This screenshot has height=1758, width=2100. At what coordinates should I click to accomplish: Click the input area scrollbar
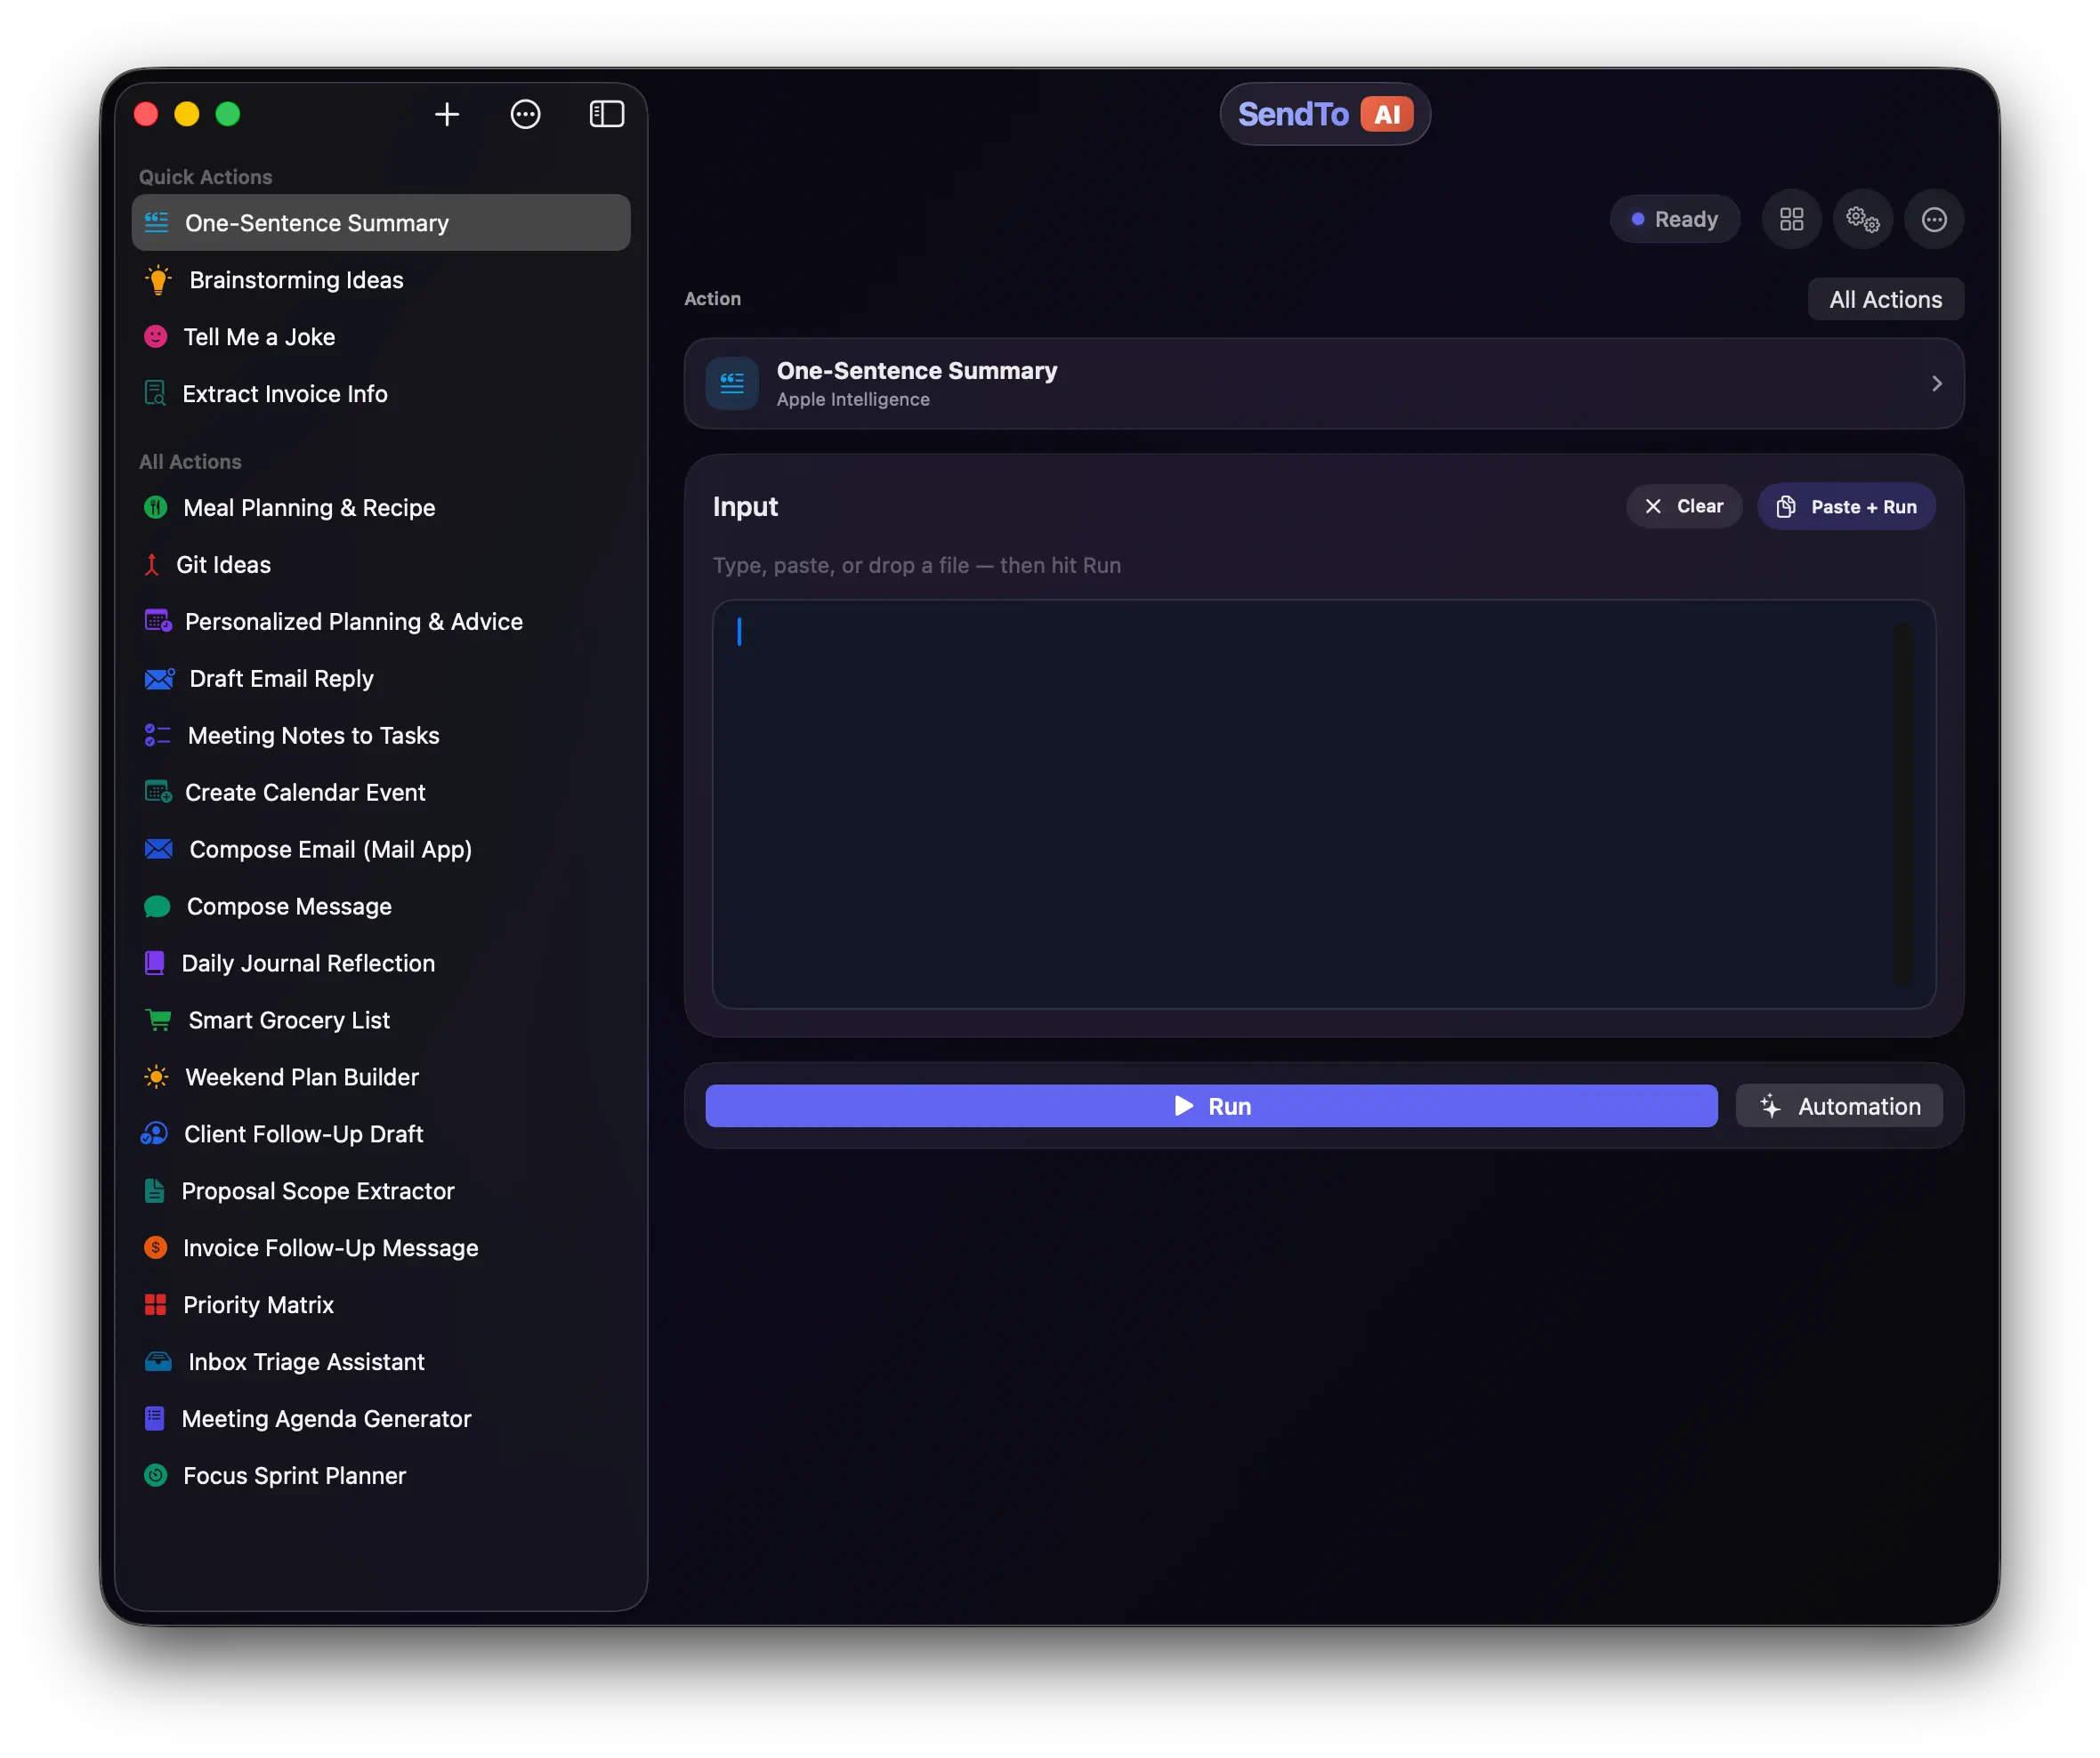tap(1902, 805)
